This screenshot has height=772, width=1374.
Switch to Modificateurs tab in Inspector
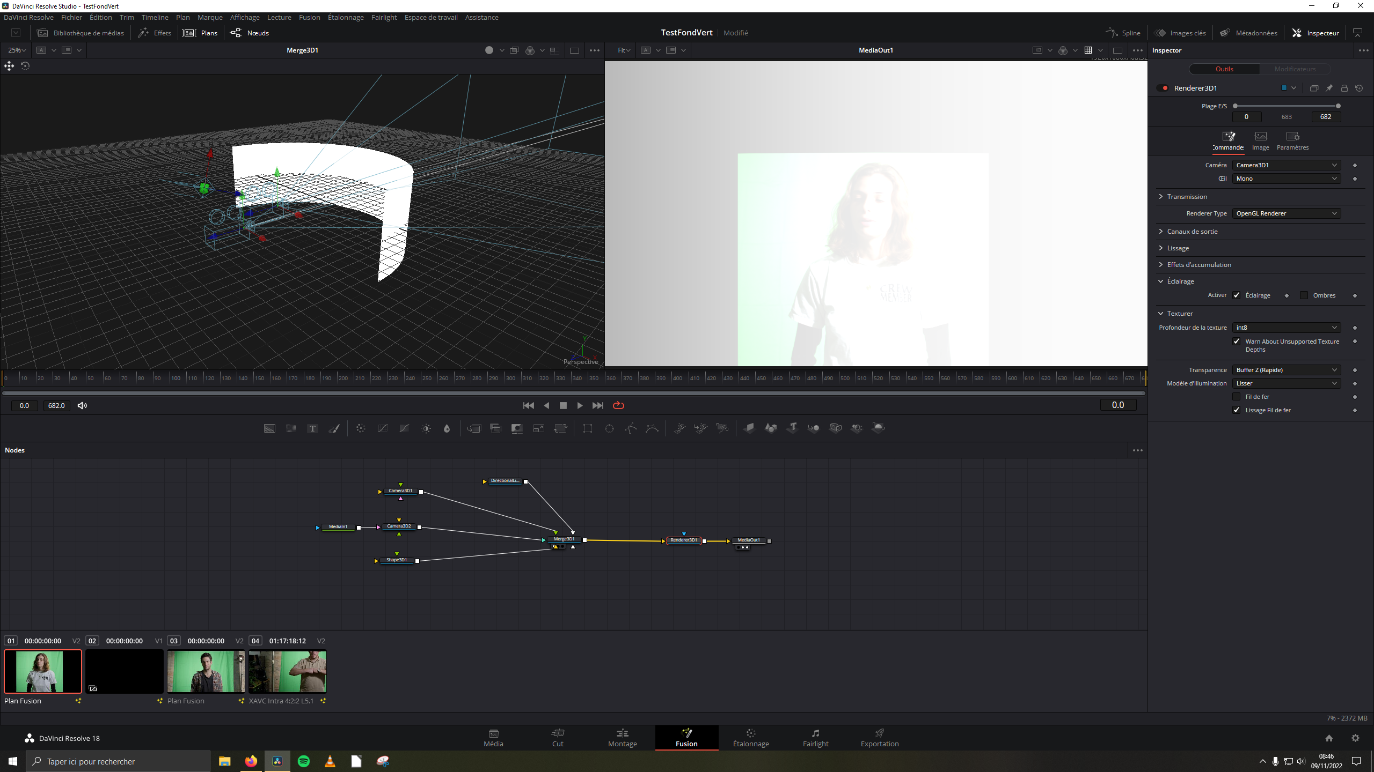pos(1295,69)
